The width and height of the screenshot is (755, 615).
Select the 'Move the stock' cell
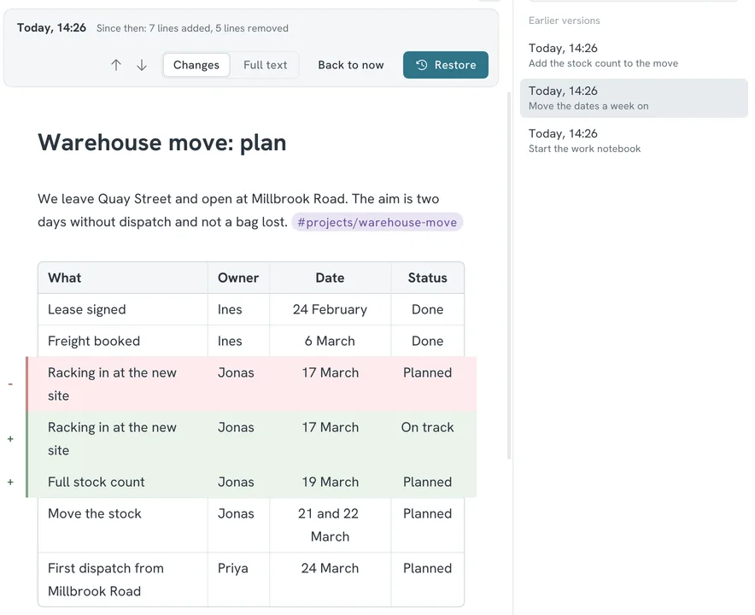click(123, 525)
